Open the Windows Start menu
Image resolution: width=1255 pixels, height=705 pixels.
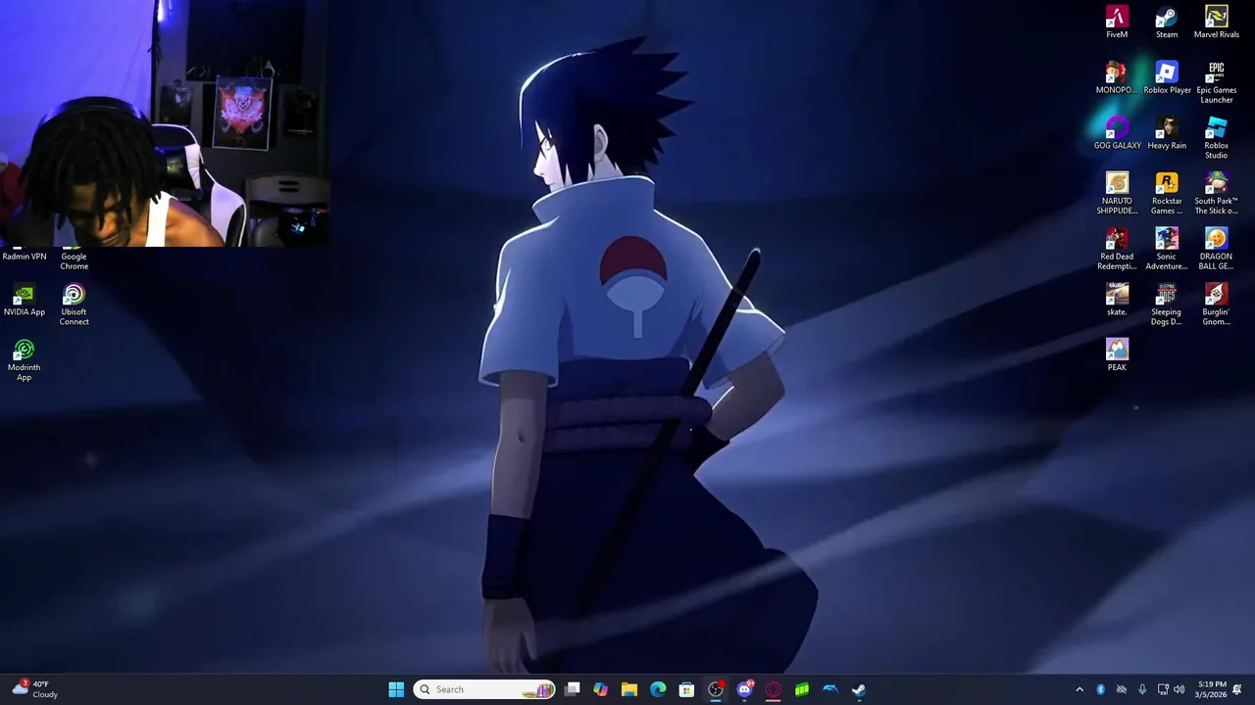point(396,689)
